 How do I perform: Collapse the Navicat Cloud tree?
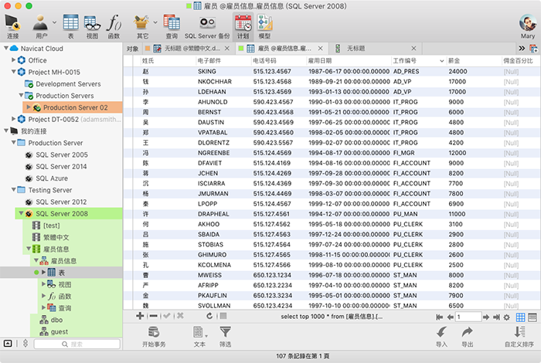pyautogui.click(x=6, y=48)
